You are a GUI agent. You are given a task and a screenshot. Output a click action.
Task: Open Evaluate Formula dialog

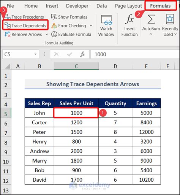(71, 34)
